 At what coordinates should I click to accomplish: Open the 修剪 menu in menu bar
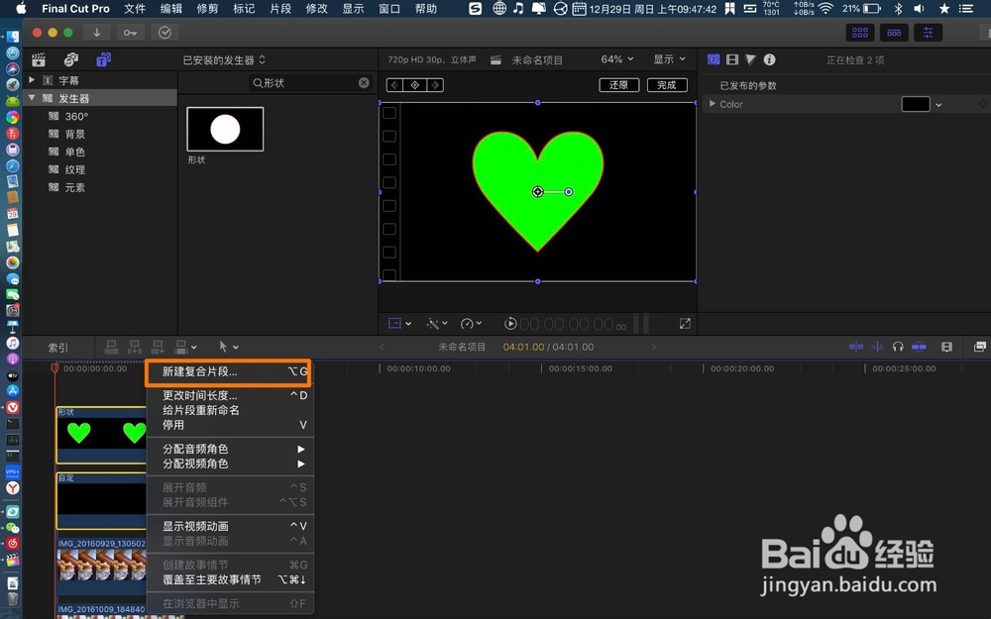point(207,8)
